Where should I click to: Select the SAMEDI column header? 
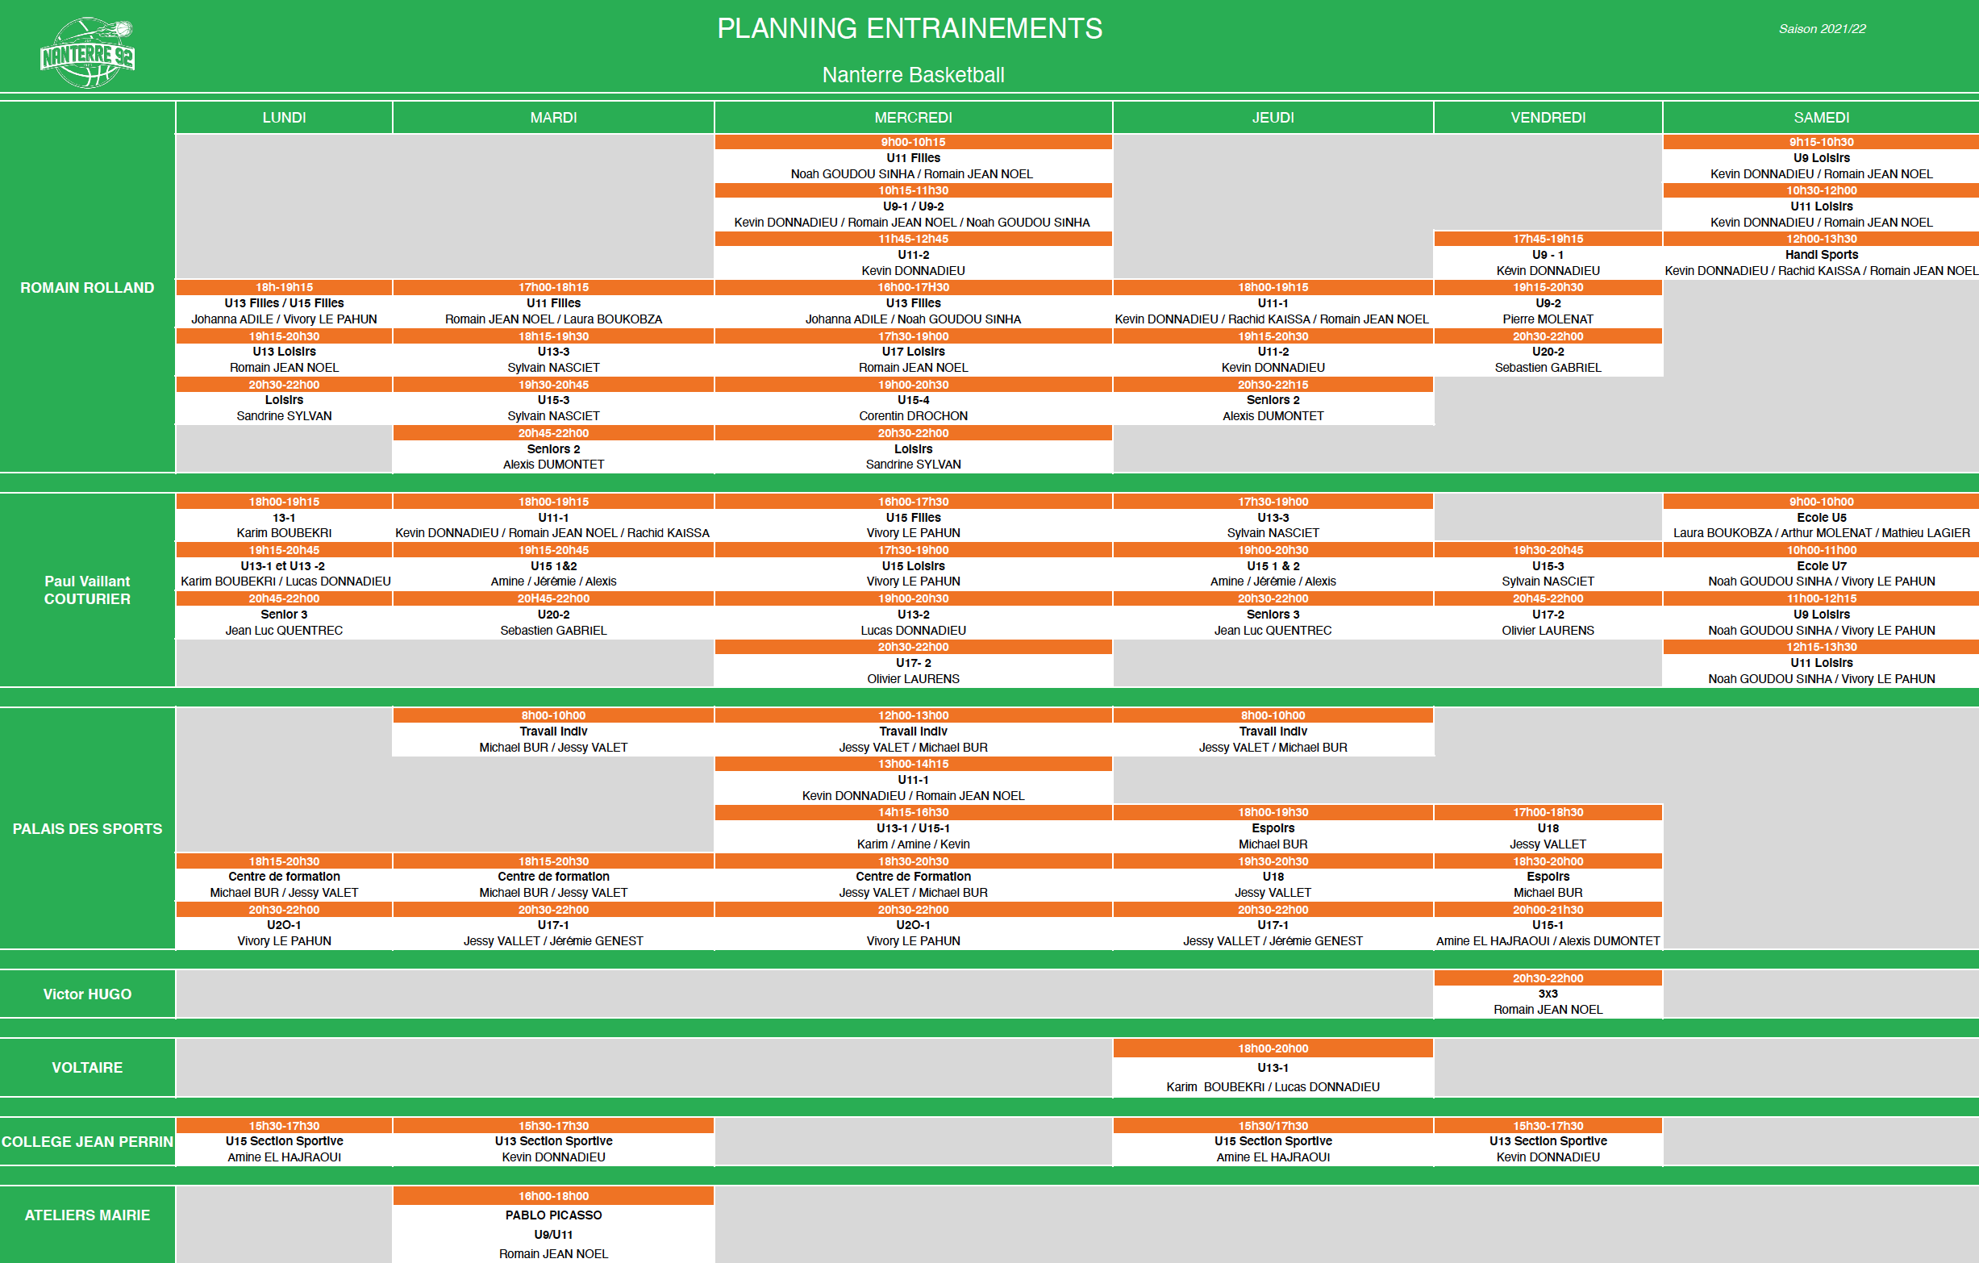pos(1821,118)
